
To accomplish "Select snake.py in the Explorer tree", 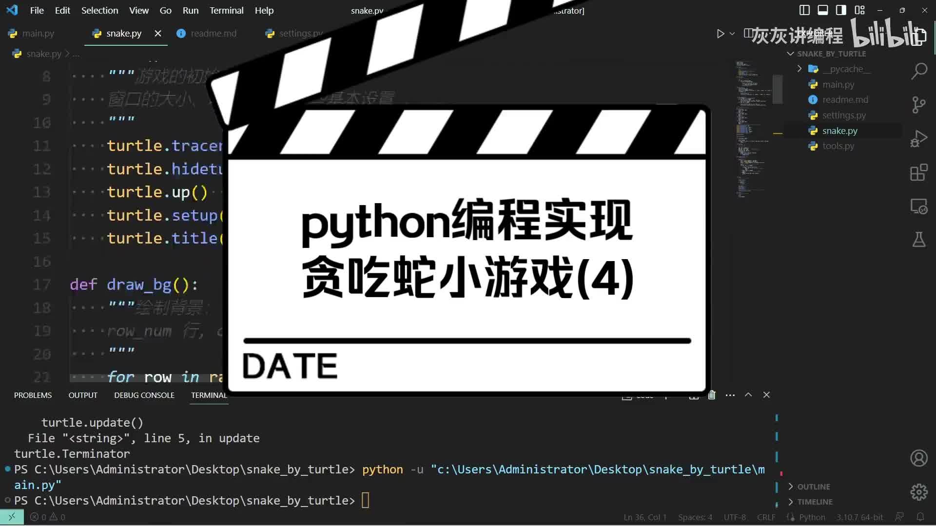I will (x=839, y=131).
